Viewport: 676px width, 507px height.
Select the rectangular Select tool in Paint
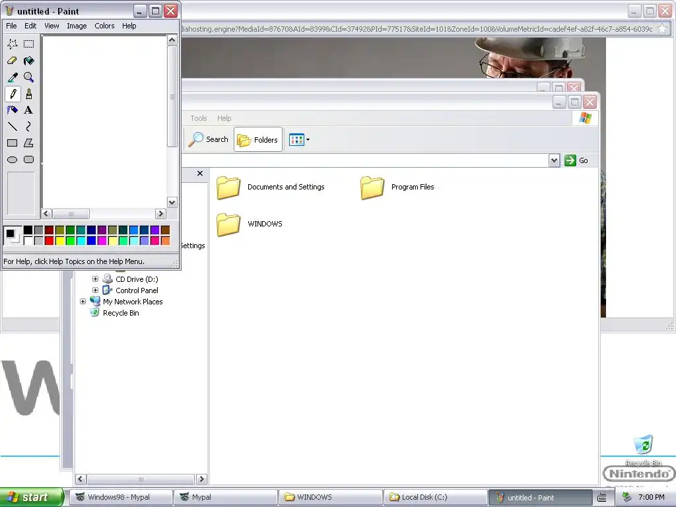(29, 44)
